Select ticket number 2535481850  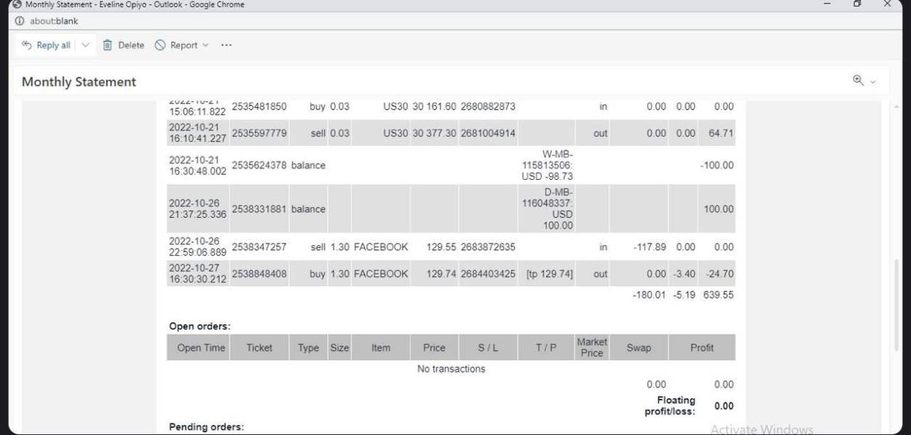[259, 107]
